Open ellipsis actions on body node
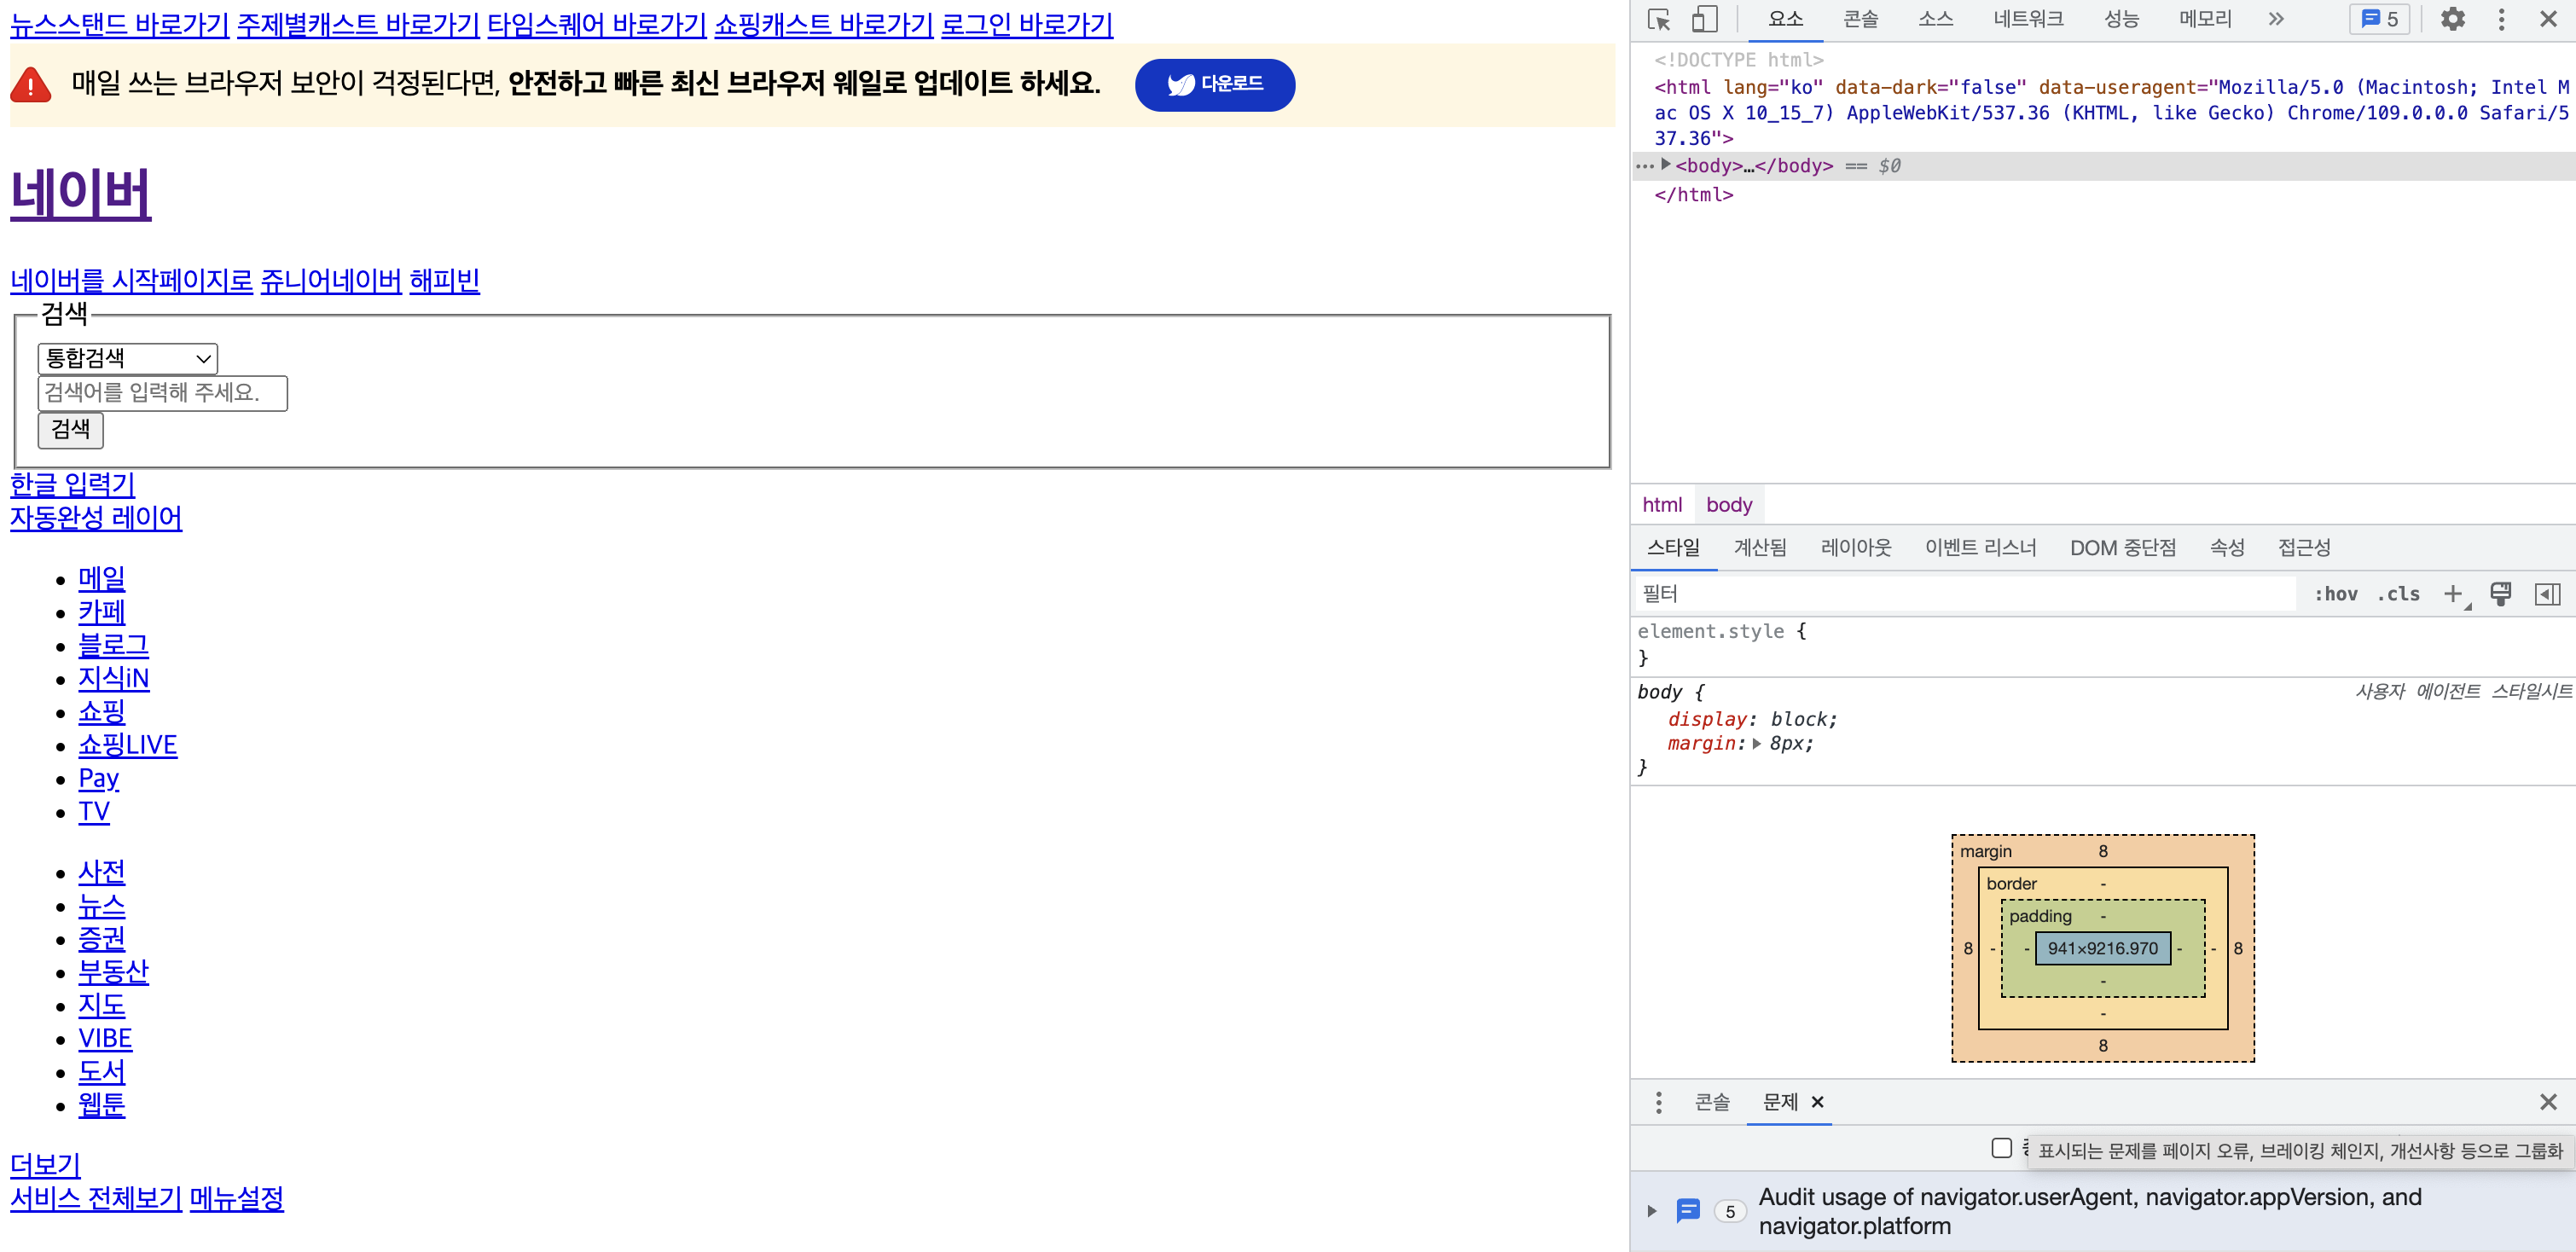This screenshot has height=1252, width=2576. click(1644, 166)
